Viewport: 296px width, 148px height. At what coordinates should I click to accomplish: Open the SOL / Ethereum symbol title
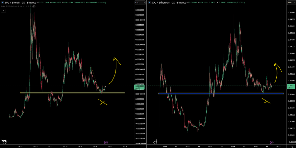169,3
